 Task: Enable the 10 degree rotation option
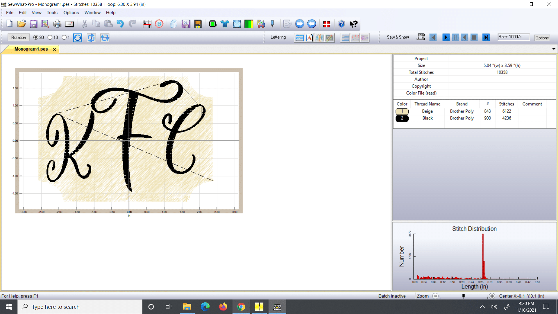coord(50,37)
